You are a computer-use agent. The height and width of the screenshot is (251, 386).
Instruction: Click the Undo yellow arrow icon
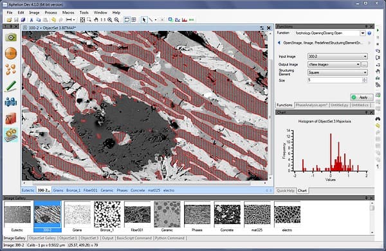tap(53, 20)
